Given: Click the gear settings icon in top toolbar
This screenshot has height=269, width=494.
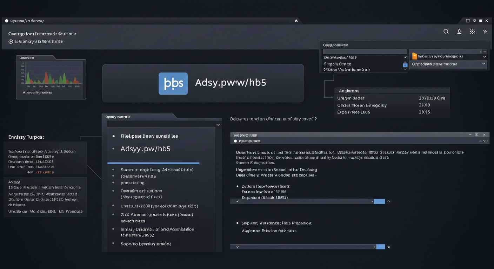Looking at the screenshot, I should (x=472, y=32).
